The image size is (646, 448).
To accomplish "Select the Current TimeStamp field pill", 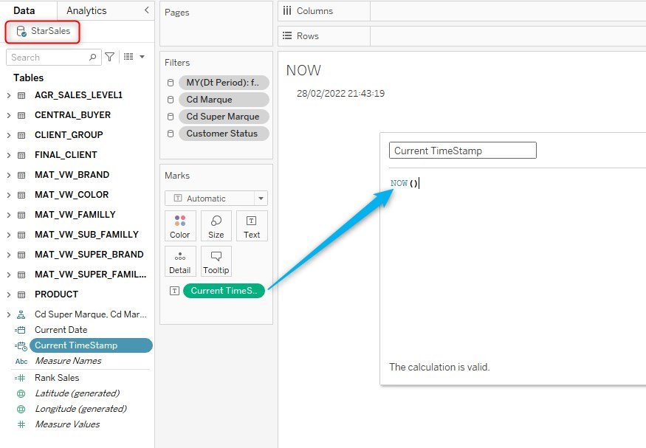I will click(91, 345).
